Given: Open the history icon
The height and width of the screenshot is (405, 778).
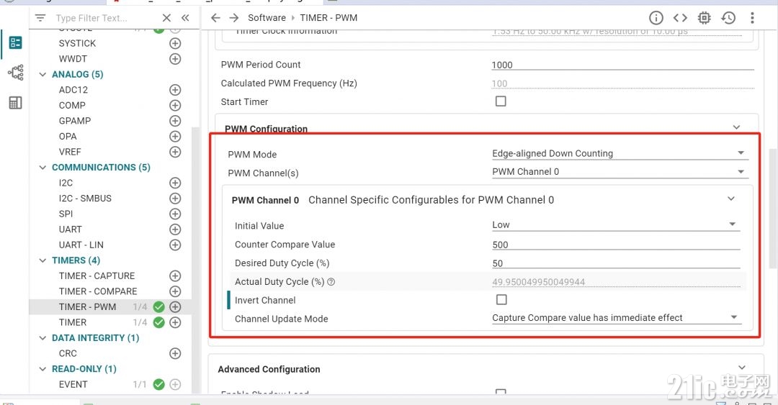Looking at the screenshot, I should click(x=728, y=18).
